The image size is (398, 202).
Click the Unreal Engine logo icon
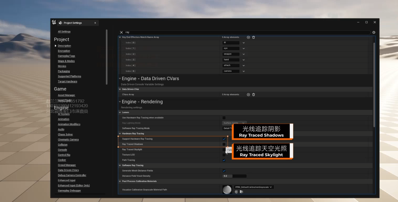point(54,22)
